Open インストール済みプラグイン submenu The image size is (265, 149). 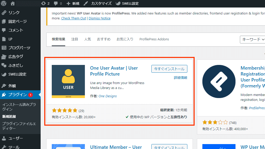19,107
